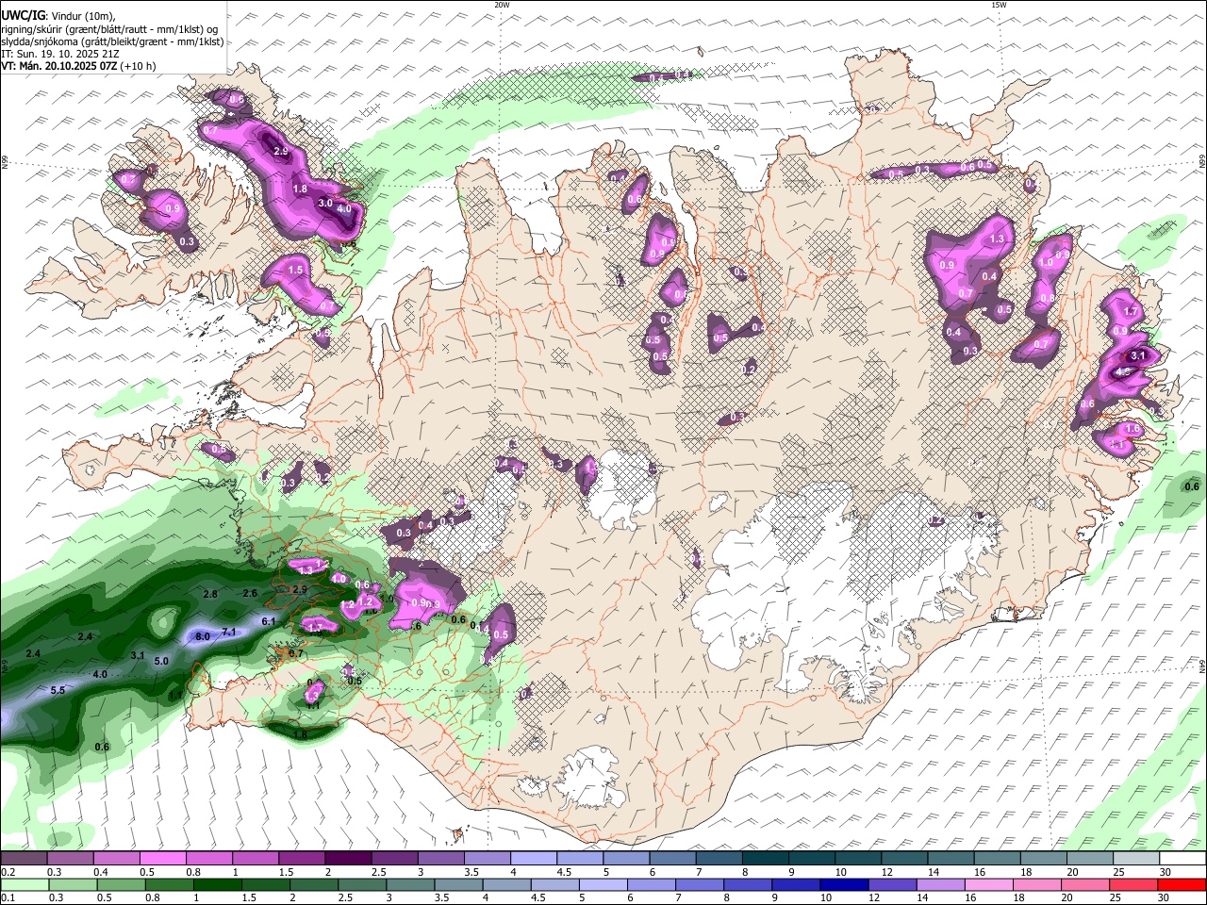Click the 'VT: Mán. 20.10.2025 07Z' valid time
The height and width of the screenshot is (905, 1207).
[x=58, y=66]
